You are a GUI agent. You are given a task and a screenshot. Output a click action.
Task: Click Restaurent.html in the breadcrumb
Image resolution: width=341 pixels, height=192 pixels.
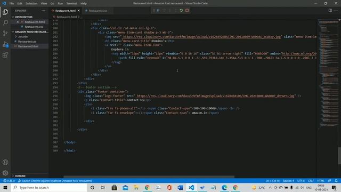coord(67,17)
